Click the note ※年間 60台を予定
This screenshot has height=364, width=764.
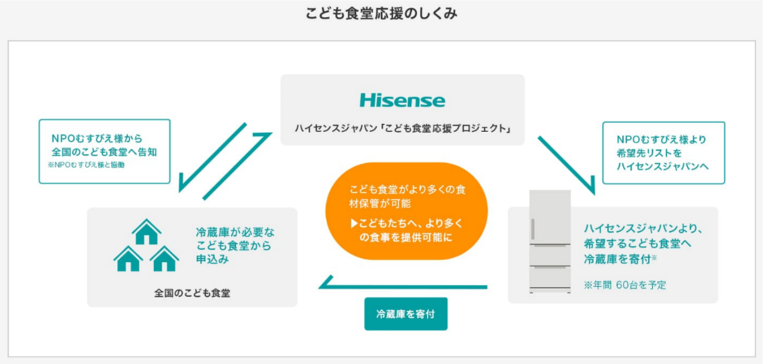tap(624, 285)
